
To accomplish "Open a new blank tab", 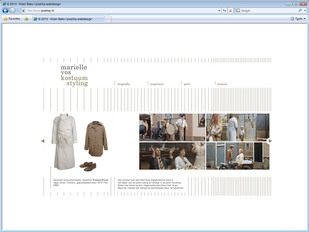I will coord(108,19).
